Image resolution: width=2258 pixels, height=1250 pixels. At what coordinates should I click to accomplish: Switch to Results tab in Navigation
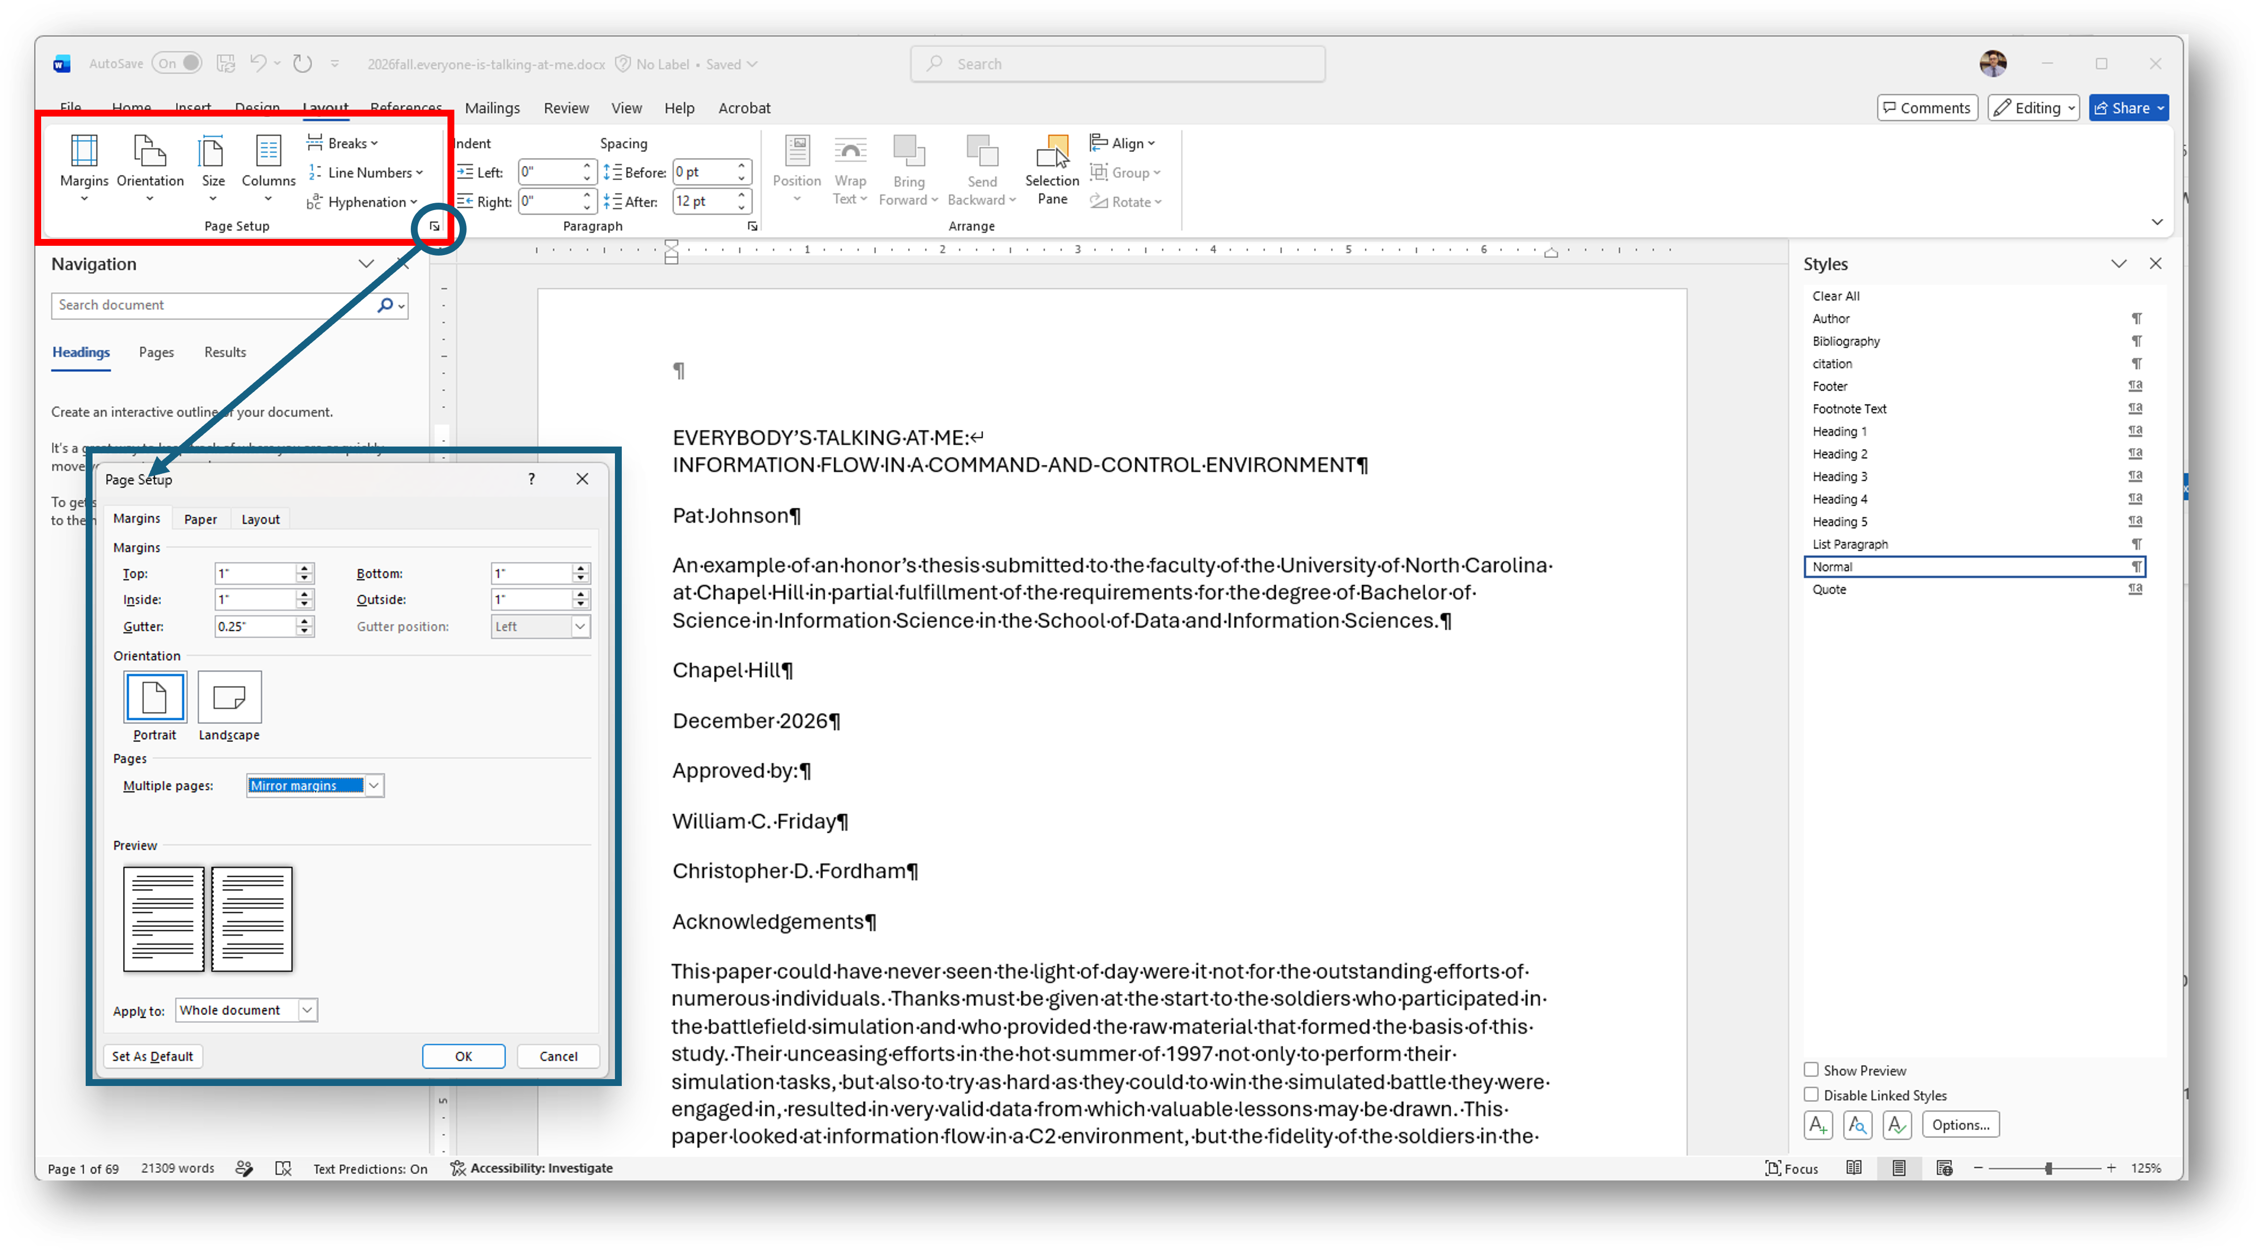225,353
